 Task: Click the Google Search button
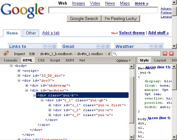coord(84,18)
